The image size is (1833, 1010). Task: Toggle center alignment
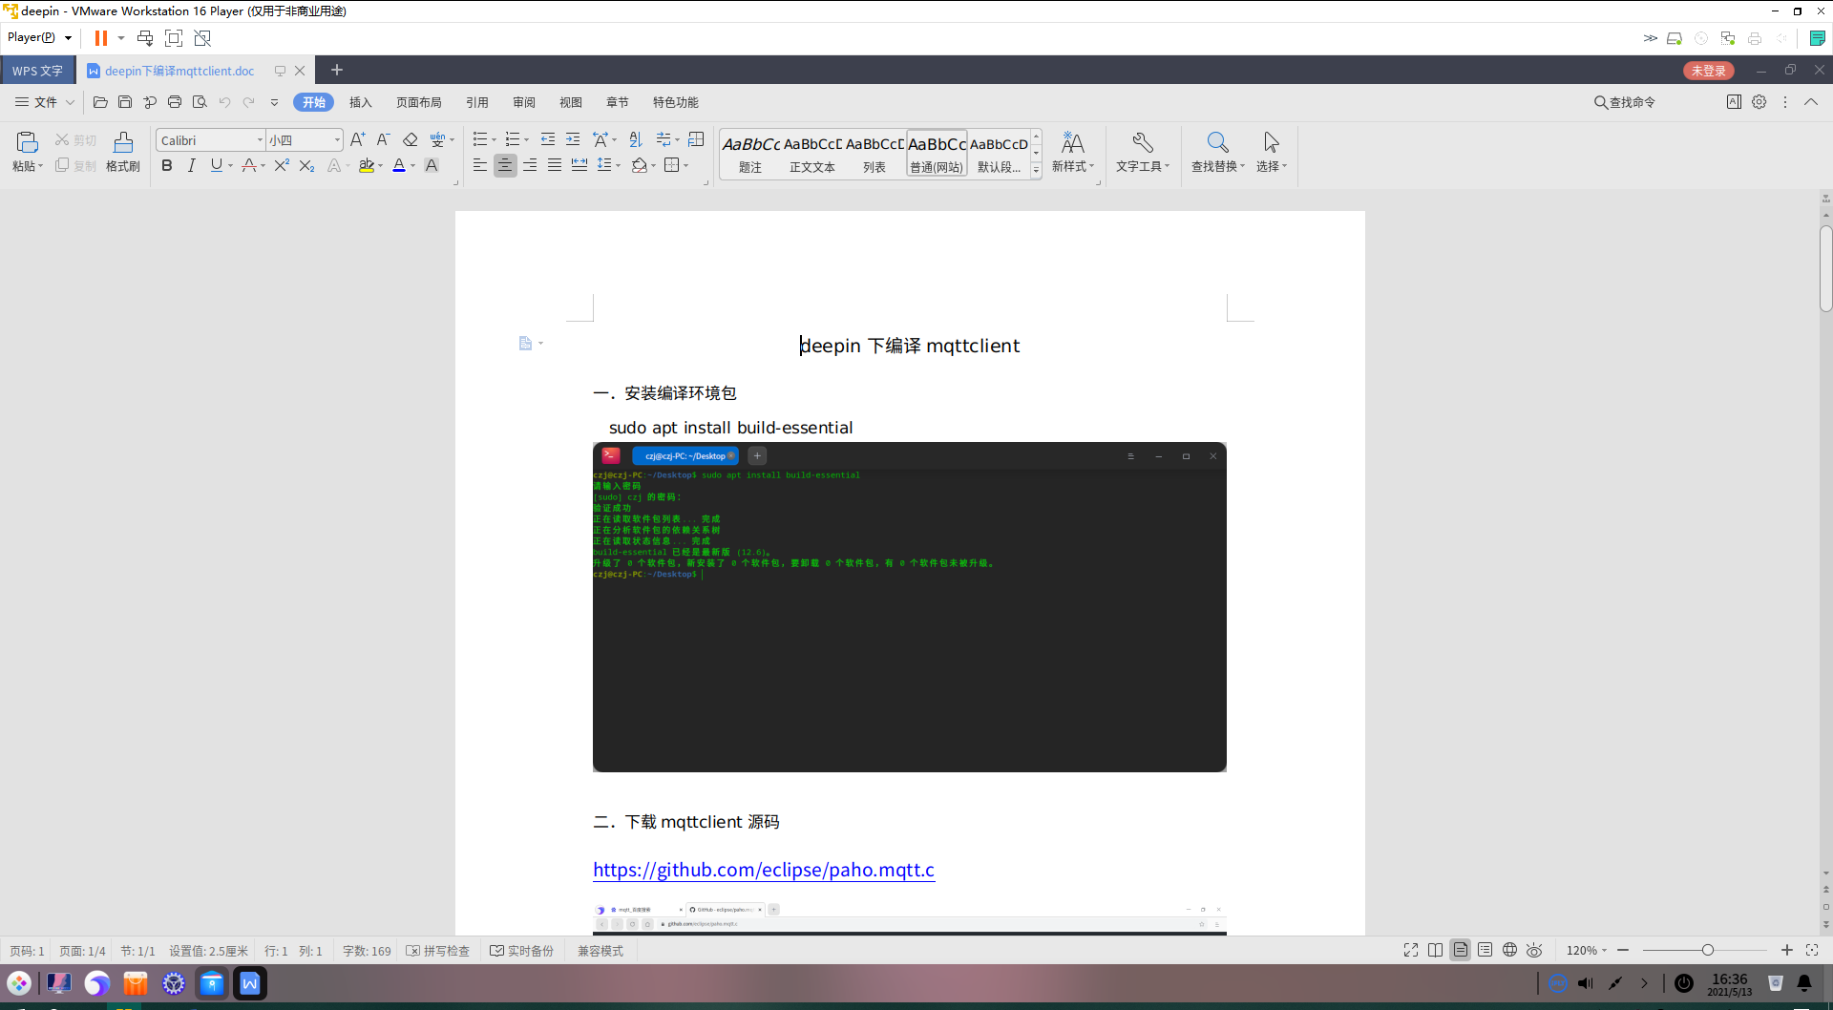(505, 165)
